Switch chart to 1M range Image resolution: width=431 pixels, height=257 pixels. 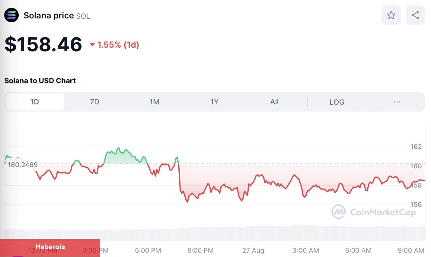coord(154,102)
